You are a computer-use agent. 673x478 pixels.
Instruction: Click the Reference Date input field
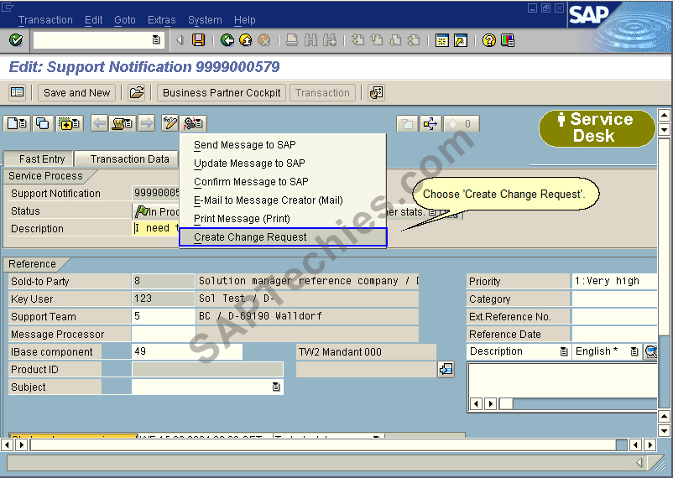pos(614,334)
